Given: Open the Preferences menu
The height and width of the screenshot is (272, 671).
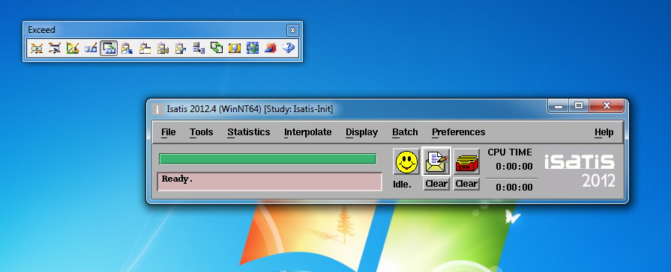Looking at the screenshot, I should coord(458,132).
